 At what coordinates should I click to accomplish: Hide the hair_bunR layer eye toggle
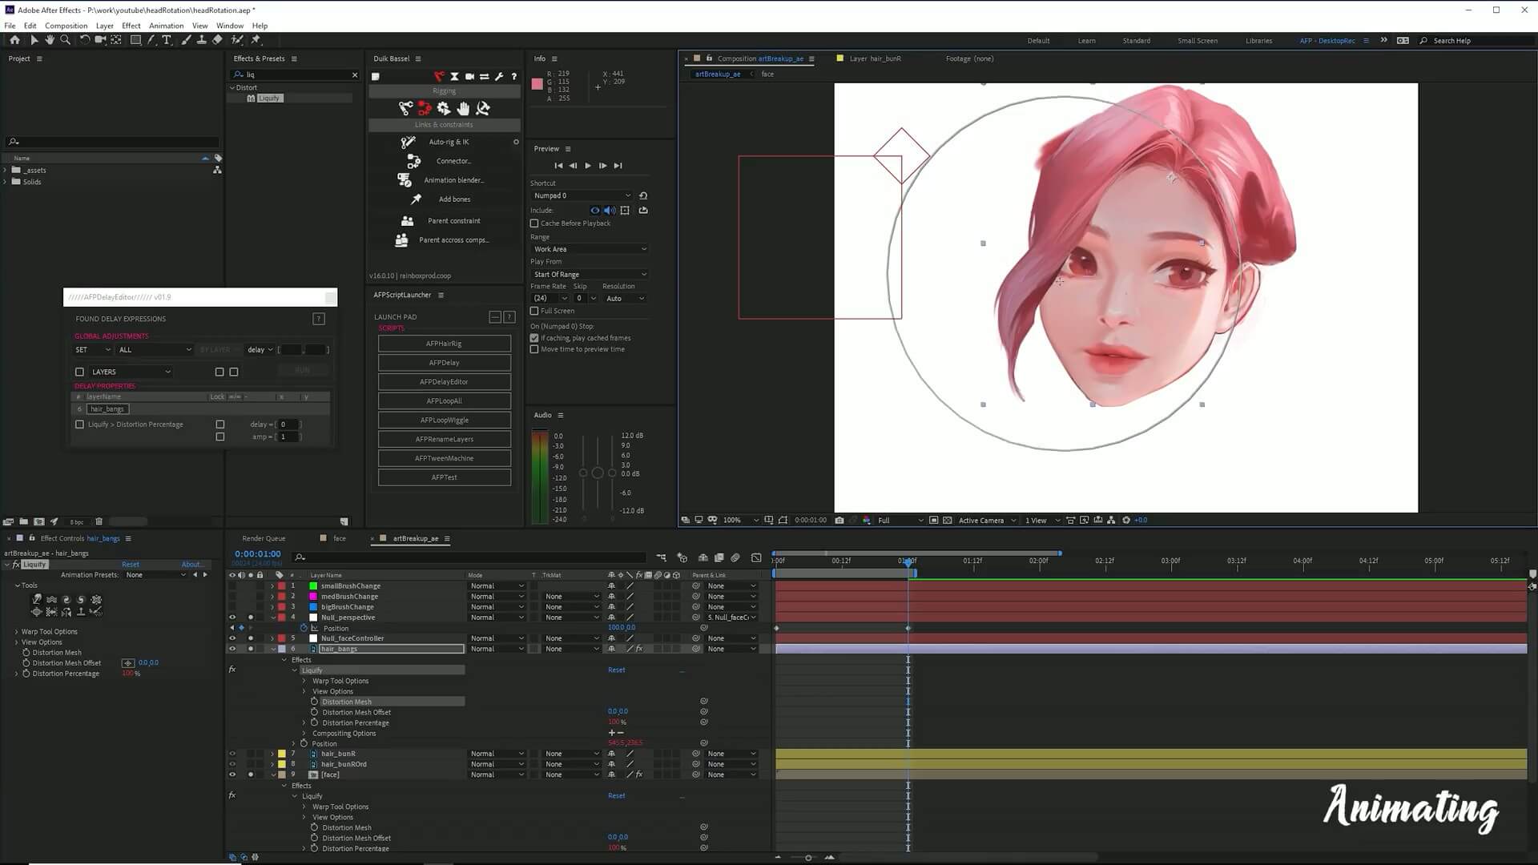pos(232,754)
